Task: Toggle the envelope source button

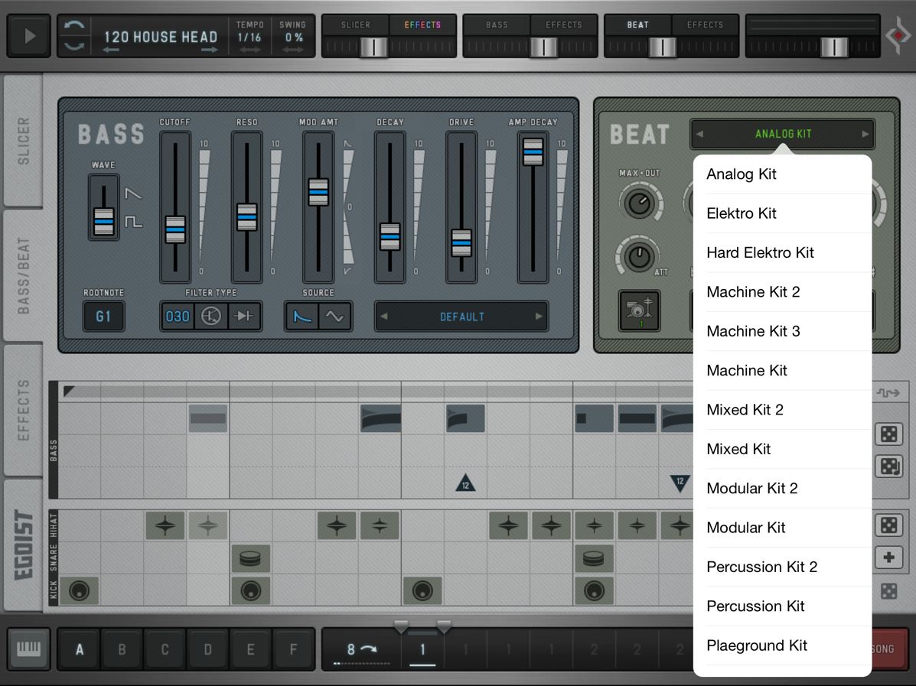Action: pyautogui.click(x=302, y=316)
